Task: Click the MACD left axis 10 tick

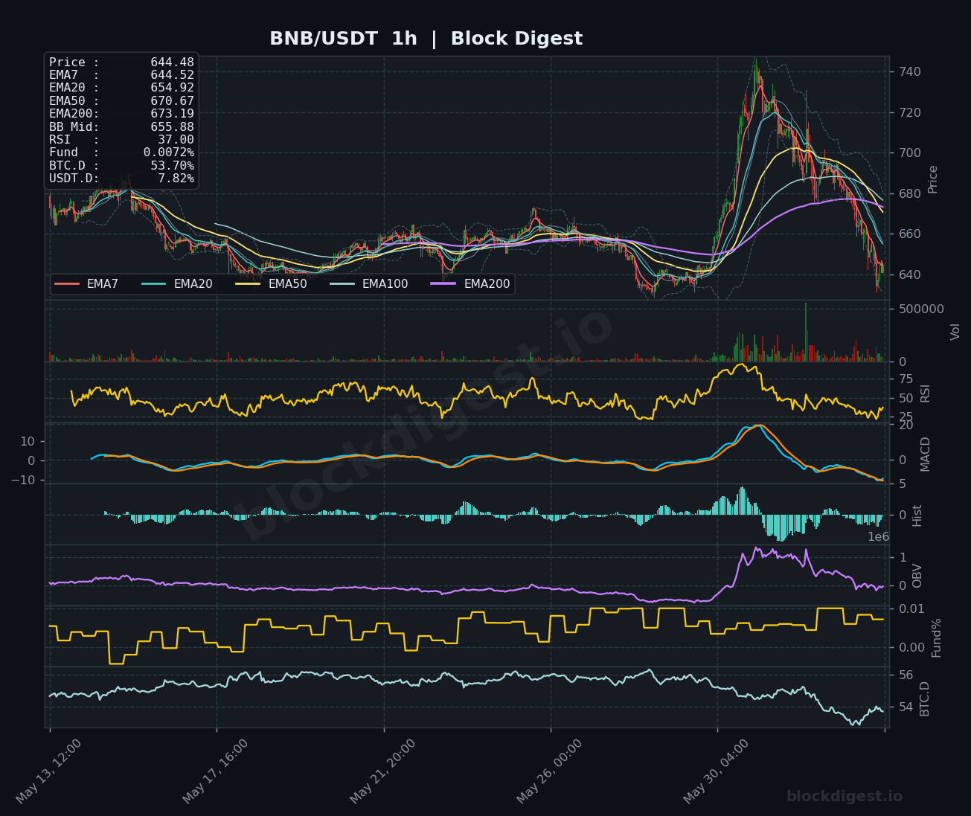Action: 27,442
